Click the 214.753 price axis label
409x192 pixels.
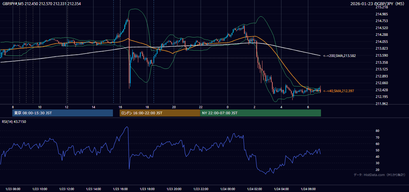click(382, 21)
